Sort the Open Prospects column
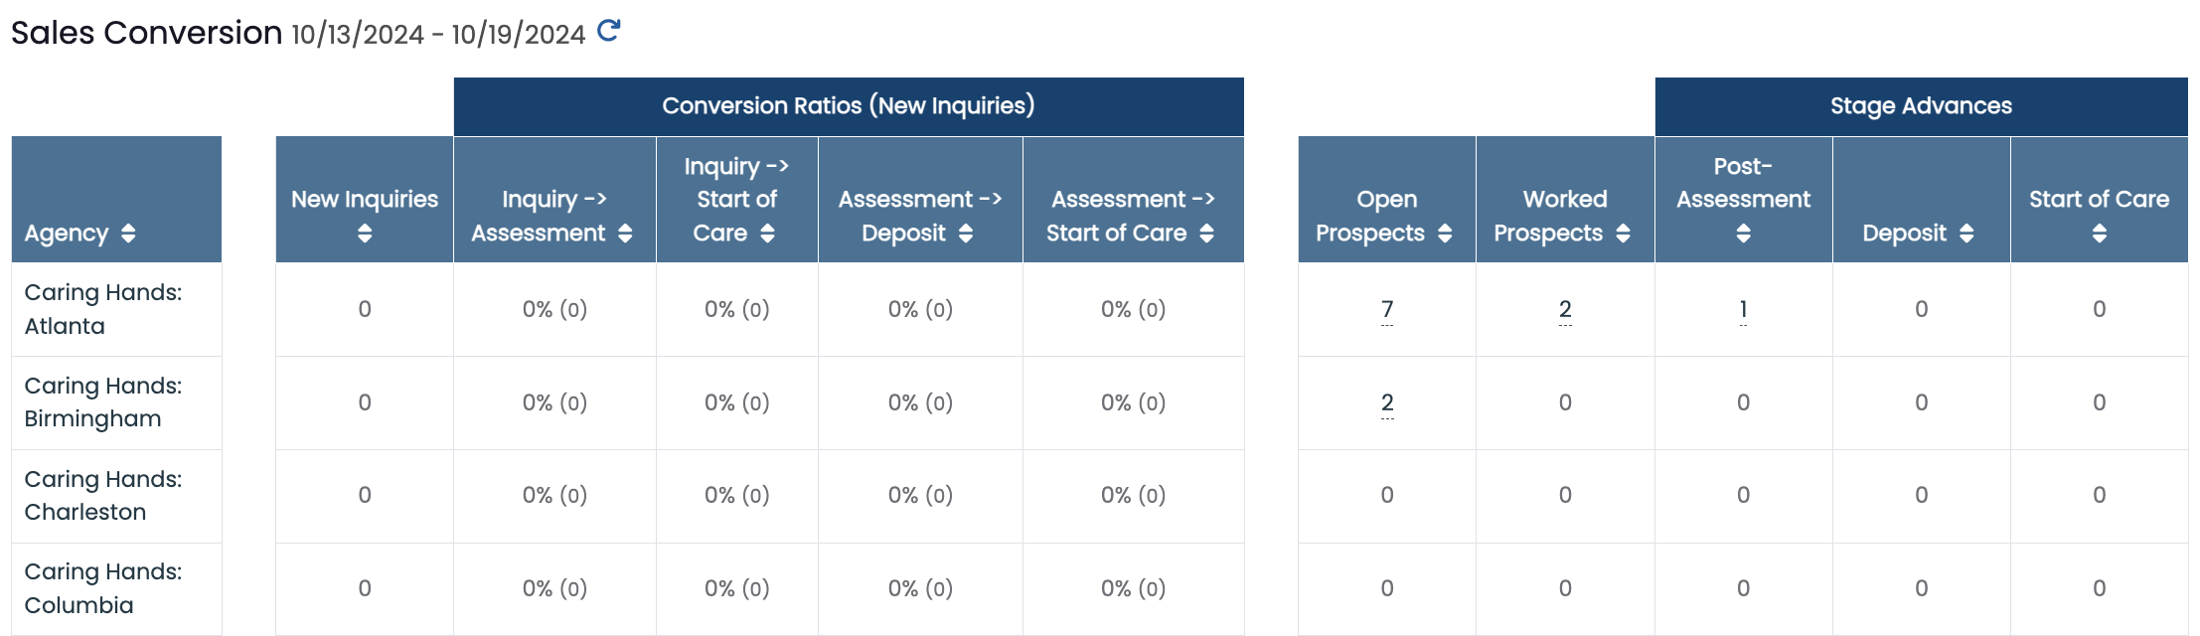 pos(1445,234)
